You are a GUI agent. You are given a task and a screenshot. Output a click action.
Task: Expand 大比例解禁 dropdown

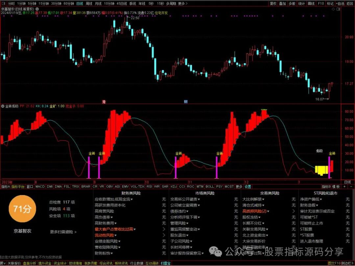pos(253,199)
